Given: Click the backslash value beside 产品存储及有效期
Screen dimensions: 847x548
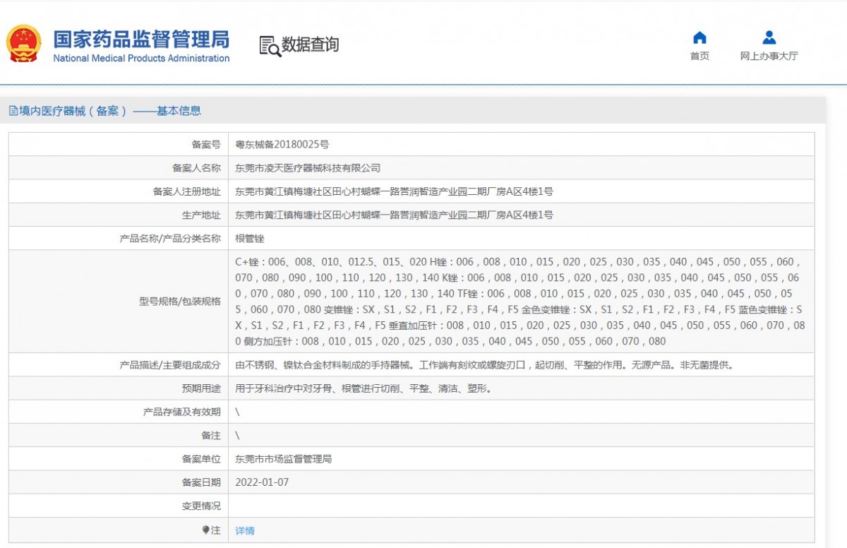Looking at the screenshot, I should click(x=237, y=412).
